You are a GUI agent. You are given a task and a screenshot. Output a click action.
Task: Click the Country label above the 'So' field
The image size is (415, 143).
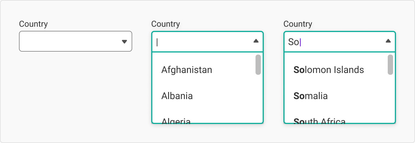(298, 24)
